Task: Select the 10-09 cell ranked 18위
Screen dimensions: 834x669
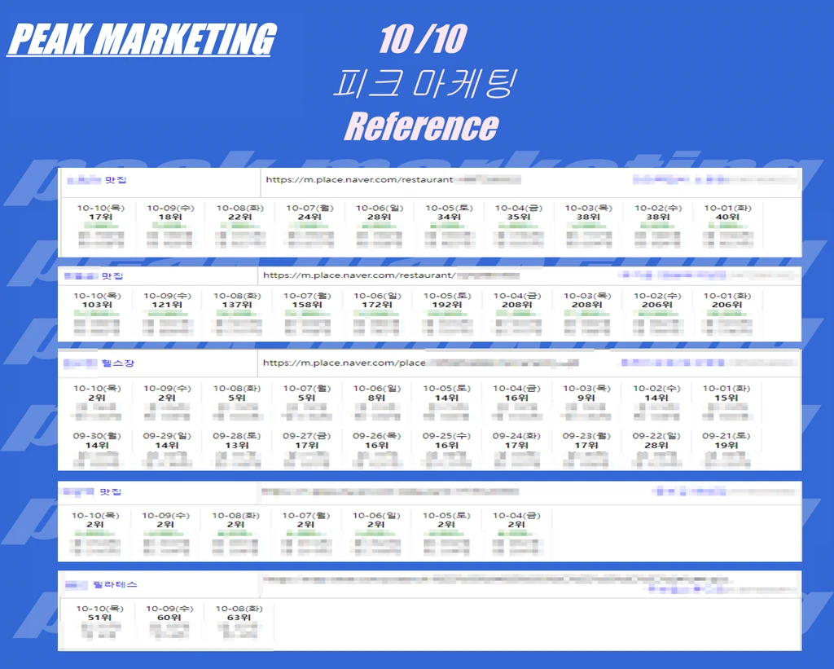Action: pyautogui.click(x=170, y=224)
